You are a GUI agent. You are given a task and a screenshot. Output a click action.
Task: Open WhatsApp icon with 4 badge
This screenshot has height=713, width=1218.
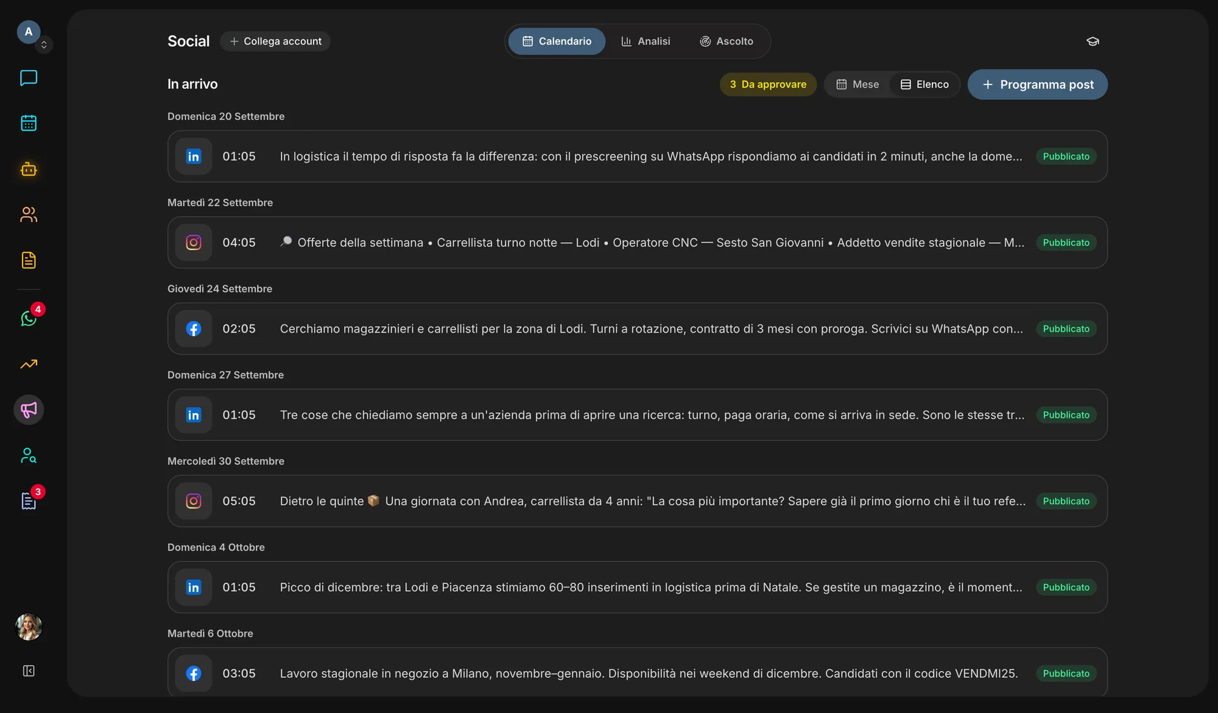point(29,318)
